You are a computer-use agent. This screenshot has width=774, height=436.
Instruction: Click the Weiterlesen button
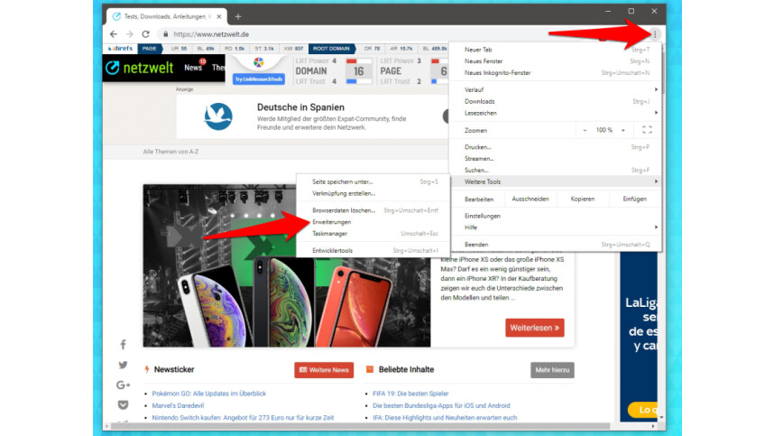[535, 328]
